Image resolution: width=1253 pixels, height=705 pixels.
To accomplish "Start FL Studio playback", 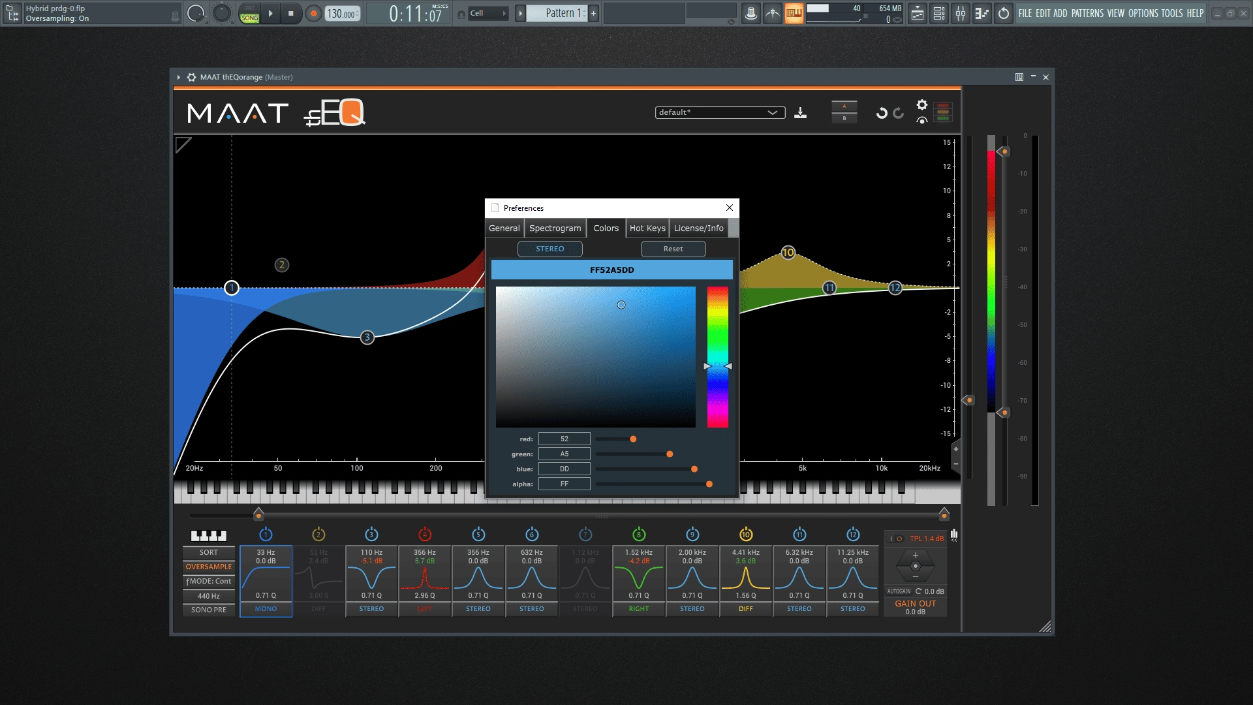I will 270,13.
